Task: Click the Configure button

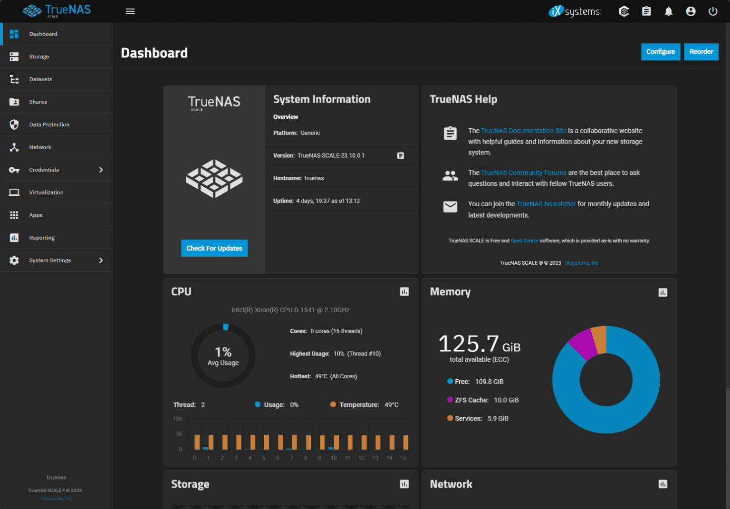Action: pyautogui.click(x=661, y=52)
